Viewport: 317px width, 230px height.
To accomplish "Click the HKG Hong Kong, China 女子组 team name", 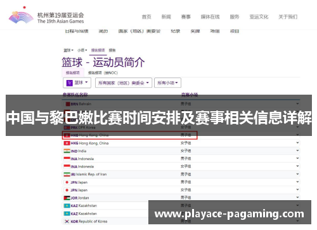I will click(x=89, y=143).
